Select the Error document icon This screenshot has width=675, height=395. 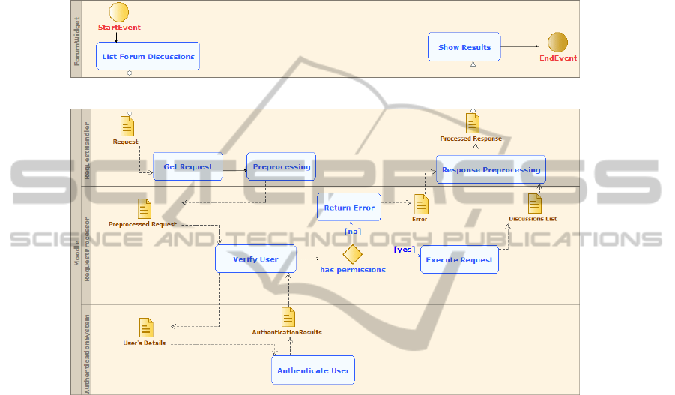coord(421,205)
